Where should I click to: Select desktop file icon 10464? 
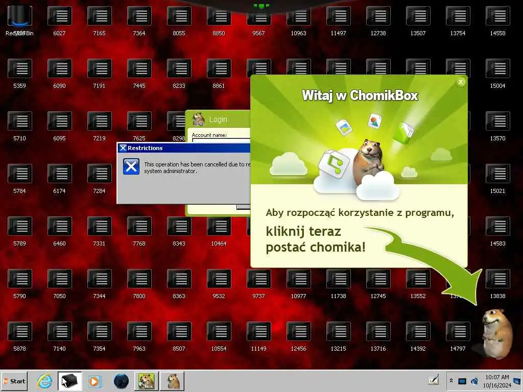tap(219, 231)
